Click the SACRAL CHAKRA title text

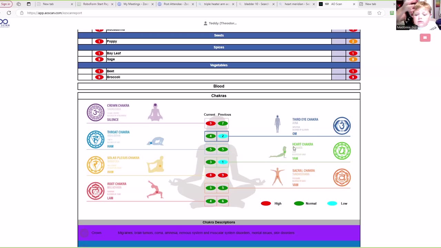click(304, 170)
